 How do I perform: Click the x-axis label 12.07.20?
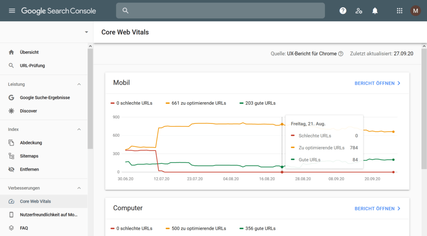161,179
